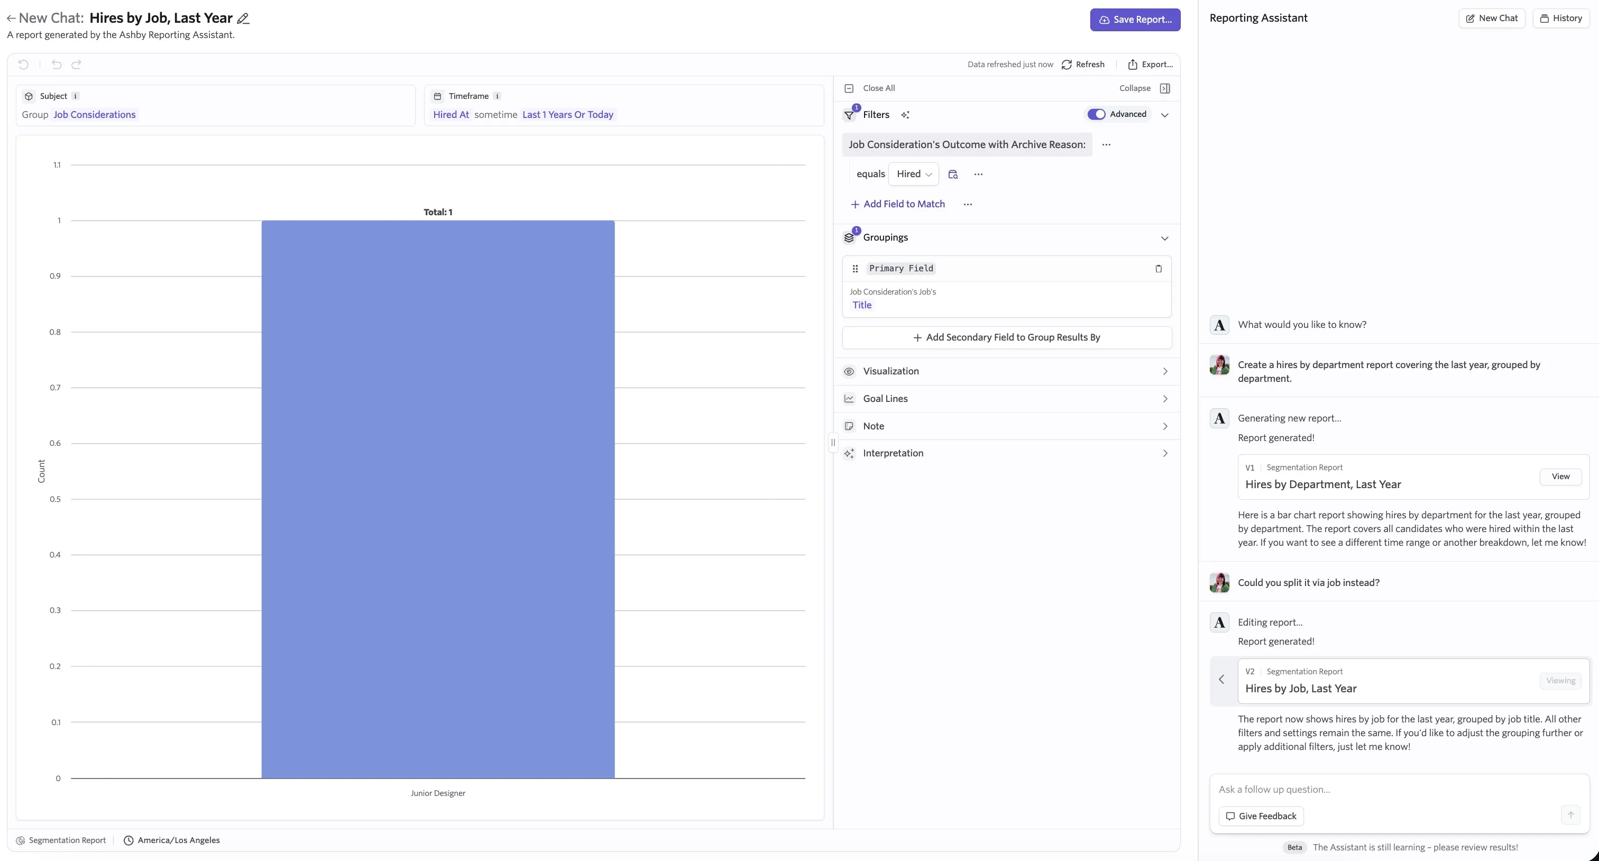The width and height of the screenshot is (1599, 861).
Task: Expand the Interpretation section
Action: point(1007,453)
